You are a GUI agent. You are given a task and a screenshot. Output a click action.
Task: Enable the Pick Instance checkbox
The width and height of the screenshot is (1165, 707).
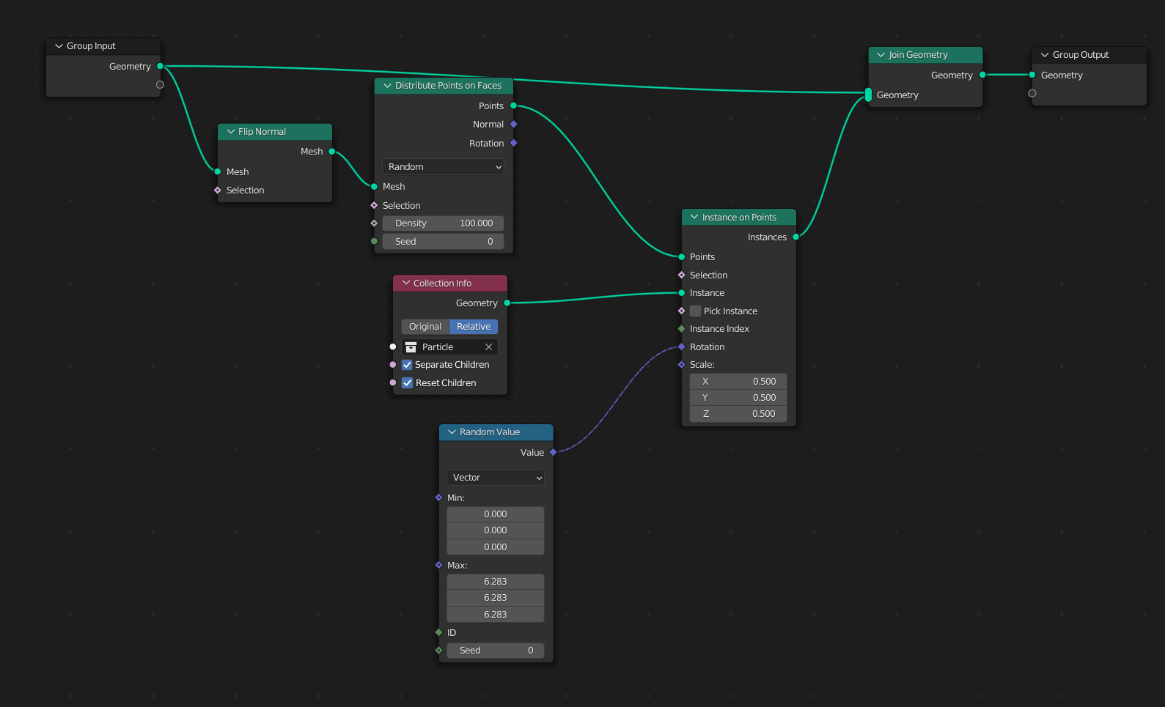[695, 311]
